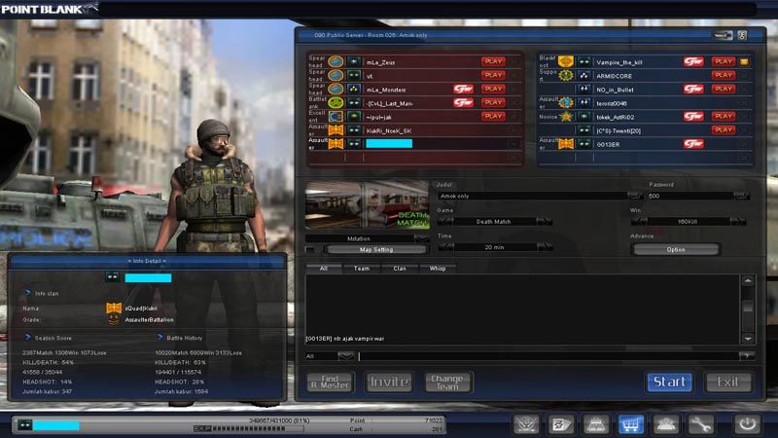Click the chat scrollbar thumb
This screenshot has height=438, width=778.
[748, 307]
